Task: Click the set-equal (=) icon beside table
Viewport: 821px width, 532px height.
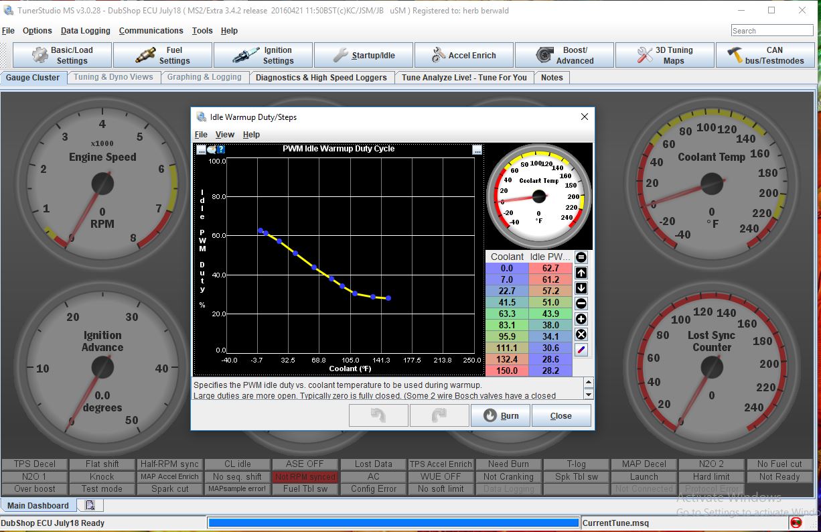Action: 581,257
